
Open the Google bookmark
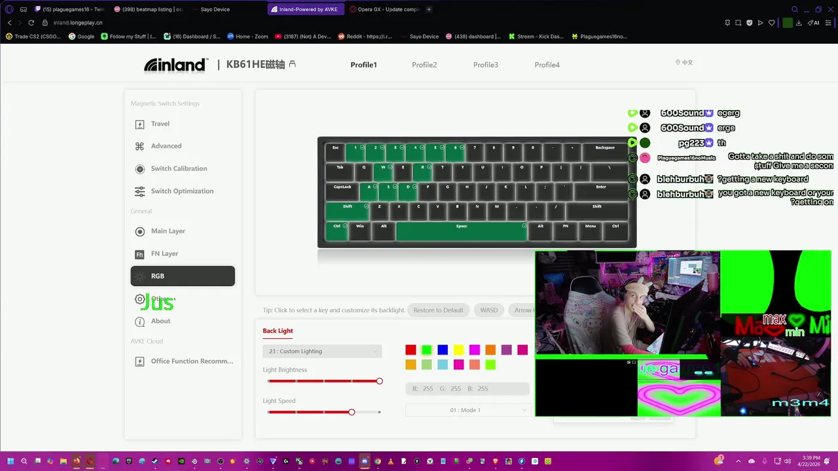pyautogui.click(x=82, y=37)
